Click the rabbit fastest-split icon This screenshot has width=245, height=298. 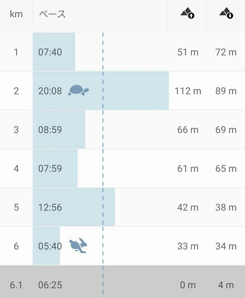tap(78, 245)
